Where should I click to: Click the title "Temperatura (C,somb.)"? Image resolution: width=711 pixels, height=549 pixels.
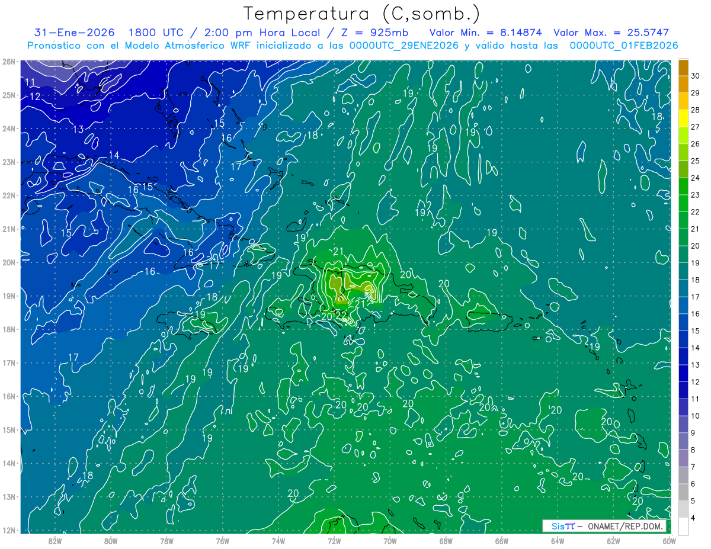tap(361, 14)
